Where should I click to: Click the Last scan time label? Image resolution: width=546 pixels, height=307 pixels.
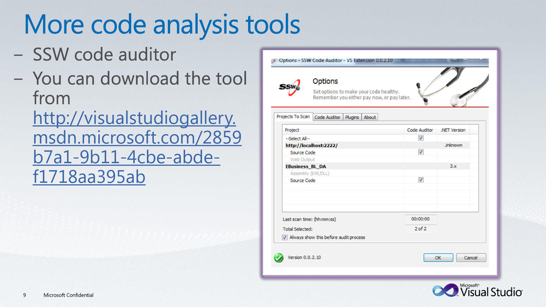coord(309,219)
